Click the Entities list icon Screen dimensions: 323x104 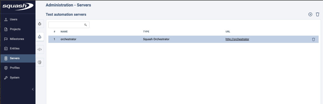coord(6,48)
